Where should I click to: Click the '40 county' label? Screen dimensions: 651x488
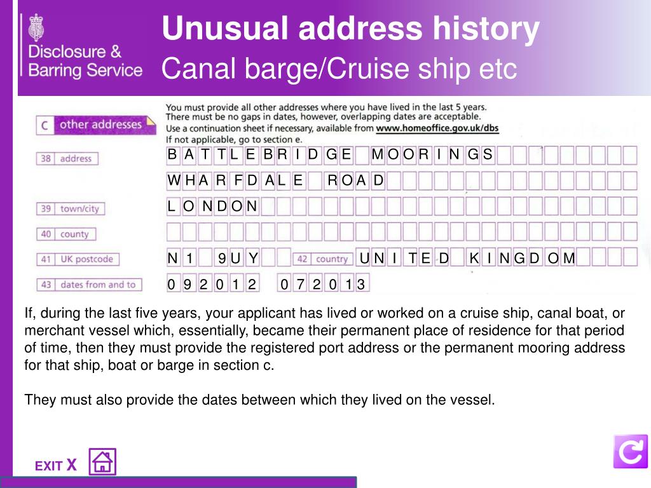[x=66, y=234]
